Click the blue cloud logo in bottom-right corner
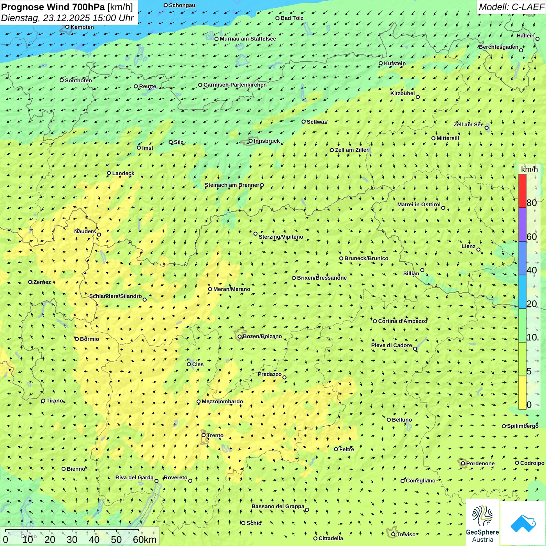The image size is (546, 546). (523, 523)
